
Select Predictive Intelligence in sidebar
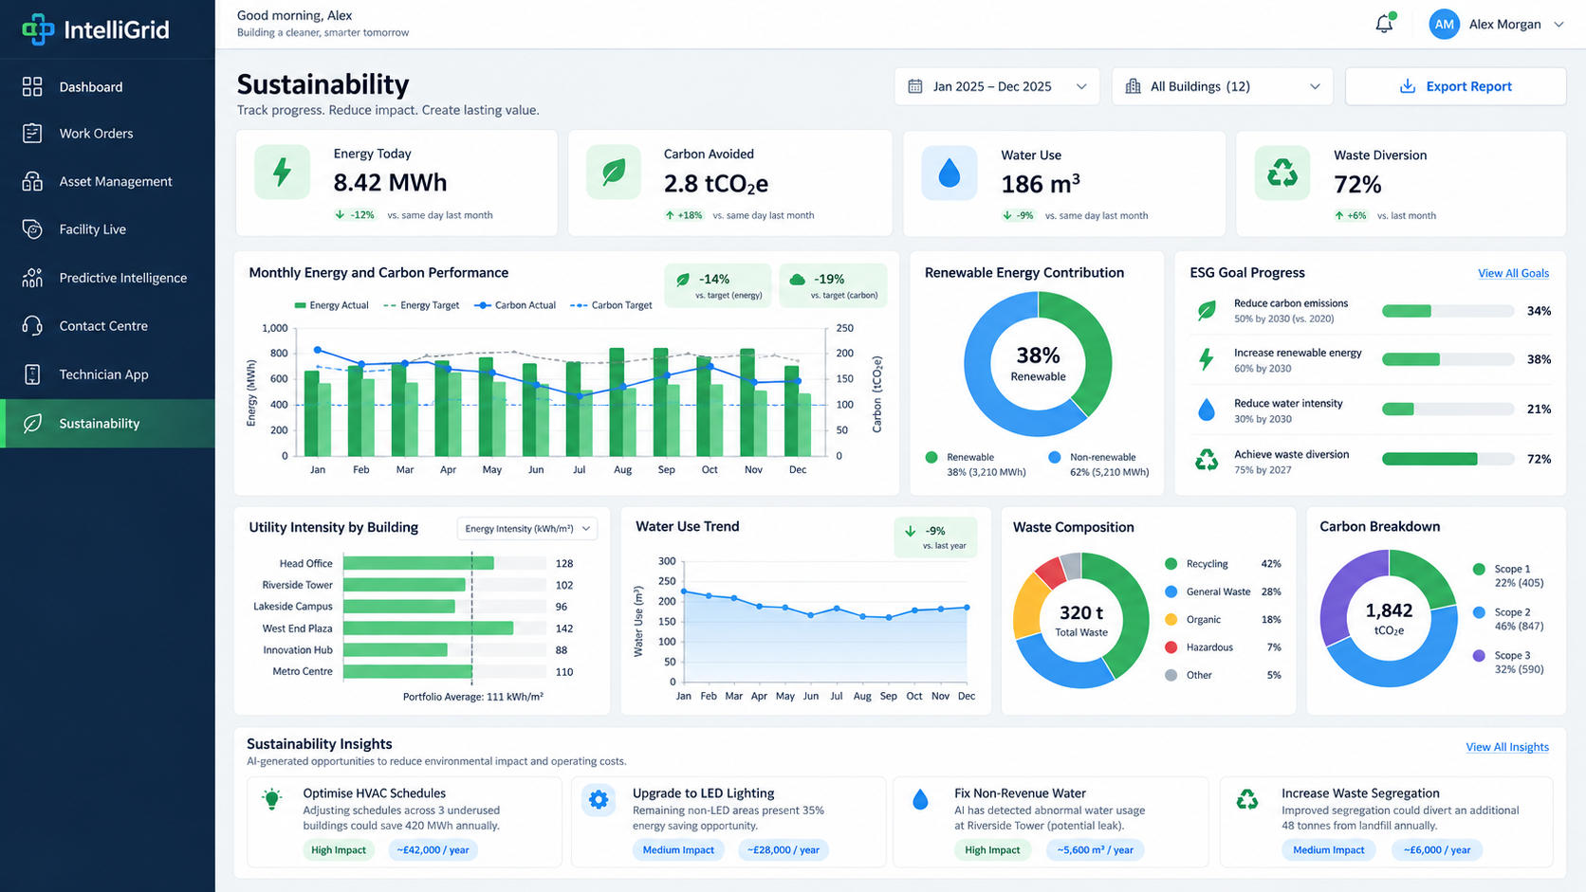tap(107, 278)
